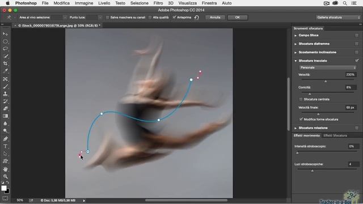Enable Sfocatura diaframma checkbox
Viewport: 363px width, 204px height.
tap(357, 44)
